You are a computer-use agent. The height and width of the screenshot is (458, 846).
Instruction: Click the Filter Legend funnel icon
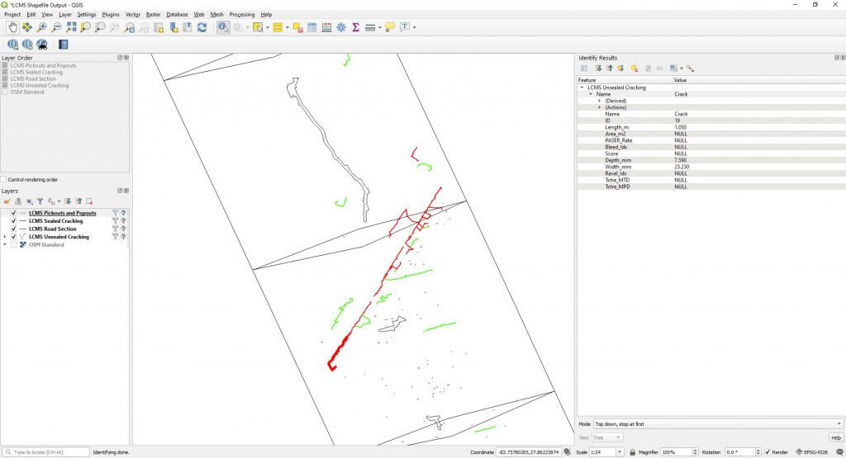pos(40,201)
